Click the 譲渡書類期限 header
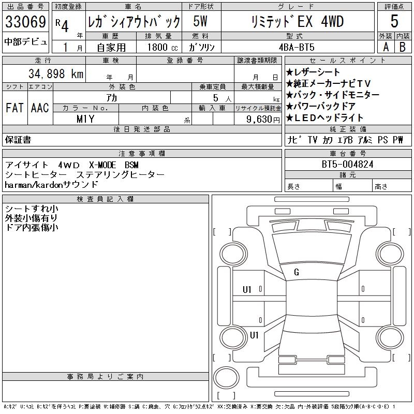This screenshot has width=414, height=414. 257,61
